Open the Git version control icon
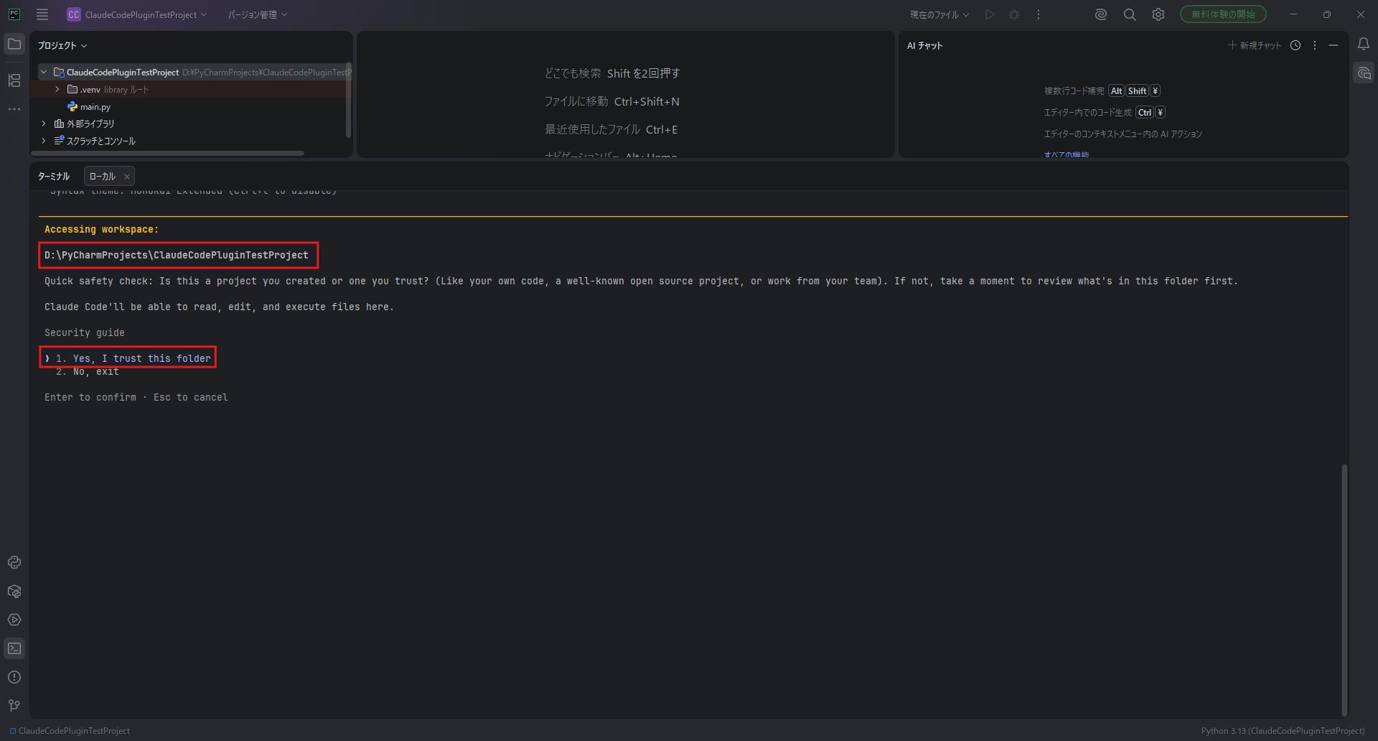1378x741 pixels. (x=14, y=706)
